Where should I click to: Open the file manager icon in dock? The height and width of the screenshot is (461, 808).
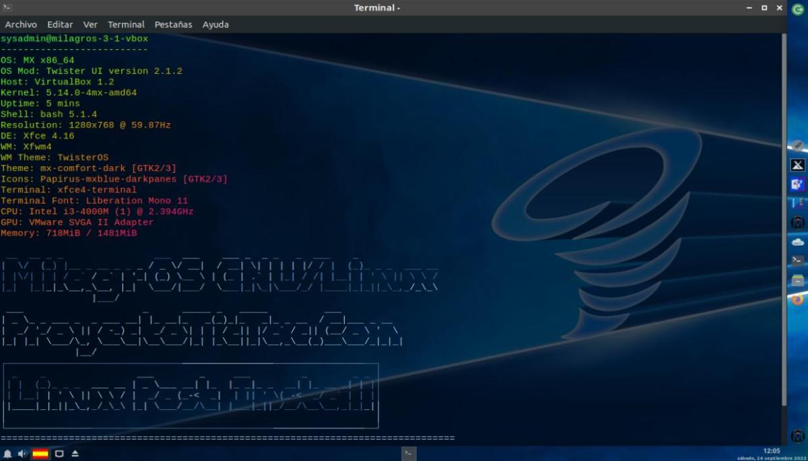(x=797, y=280)
